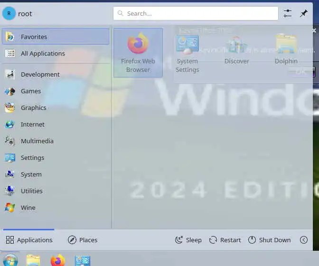Screen dimensions: 319x266
Task: Open the Graphics category
Action: pyautogui.click(x=56, y=108)
